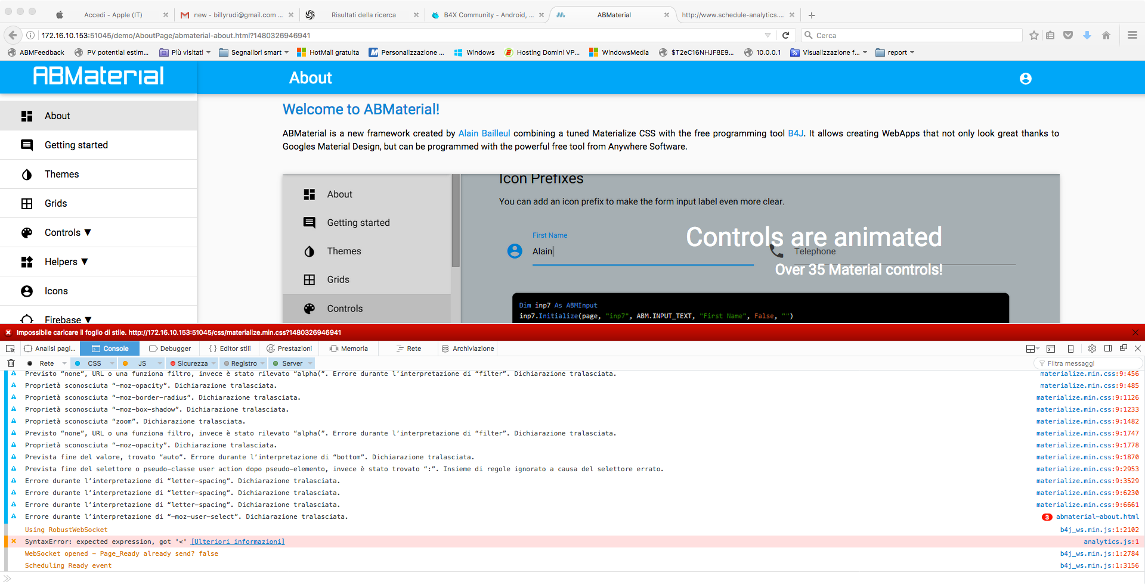Viewport: 1145px width, 585px height.
Task: Open the report bookmarks folder
Action: [x=895, y=52]
